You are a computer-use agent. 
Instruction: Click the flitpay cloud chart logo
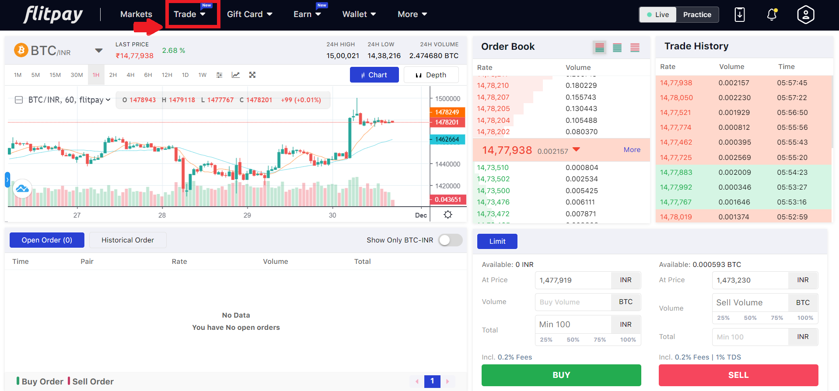pos(22,189)
